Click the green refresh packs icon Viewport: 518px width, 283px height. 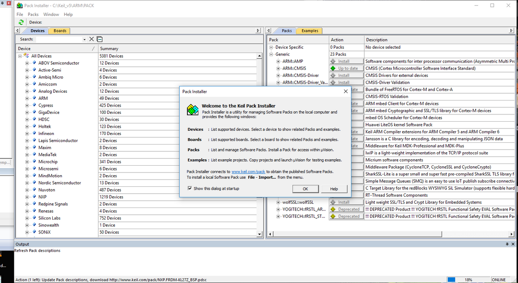coord(21,22)
